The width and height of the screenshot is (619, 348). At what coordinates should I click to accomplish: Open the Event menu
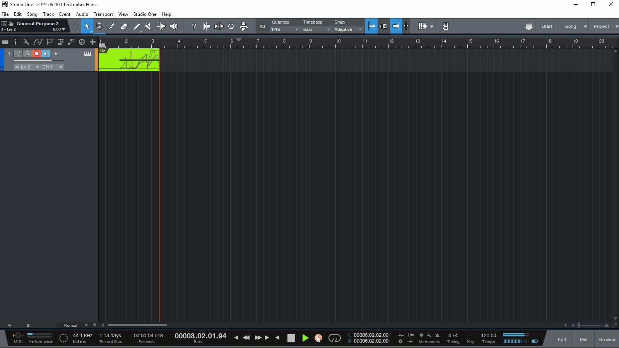coord(65,14)
